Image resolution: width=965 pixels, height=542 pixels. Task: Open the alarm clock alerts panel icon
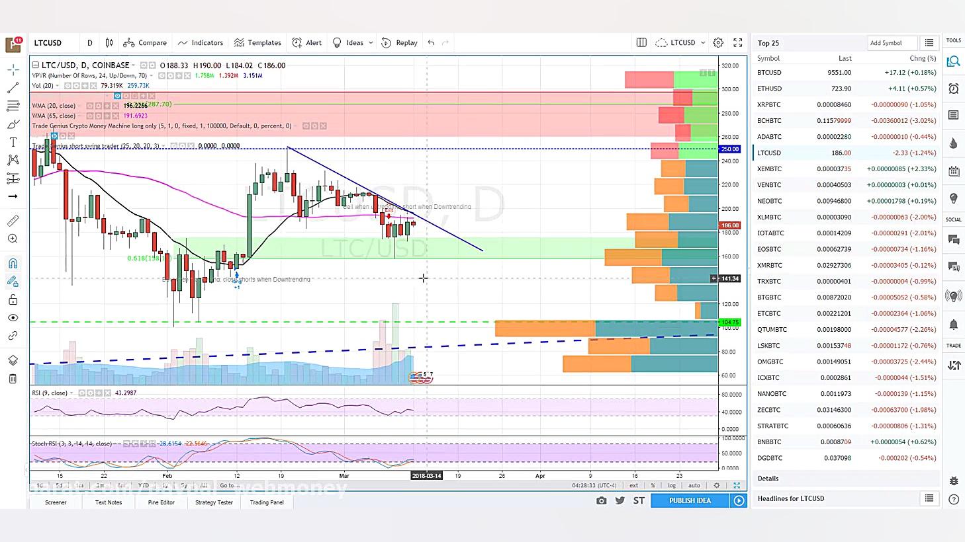[954, 89]
